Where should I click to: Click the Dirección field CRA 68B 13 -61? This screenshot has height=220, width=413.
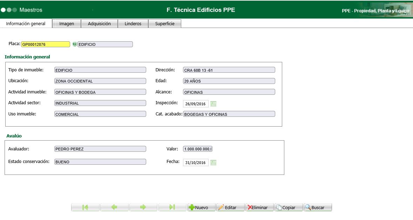(229, 70)
